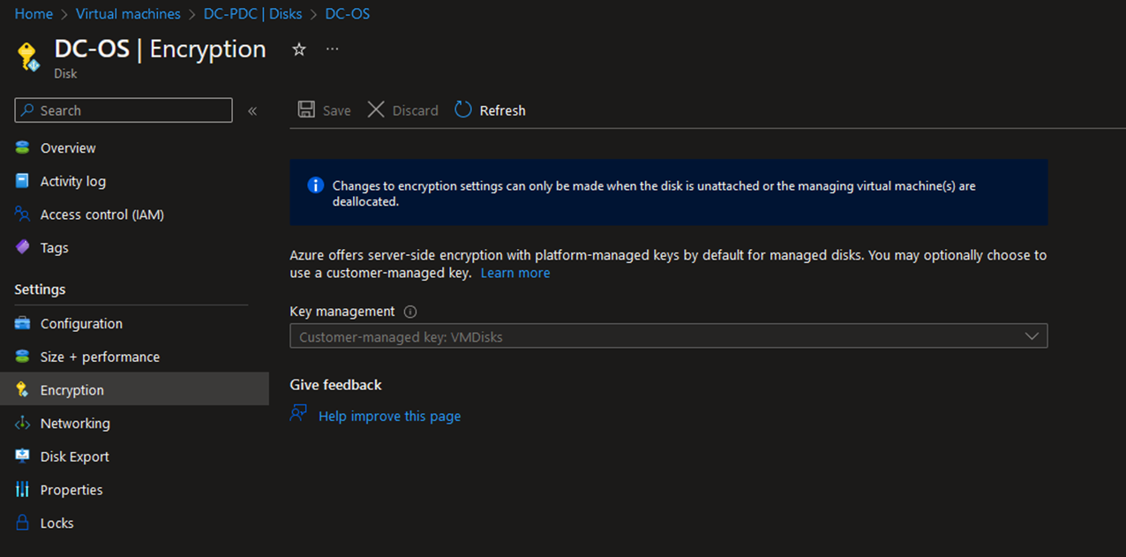Click the Save floppy disk icon

[306, 109]
